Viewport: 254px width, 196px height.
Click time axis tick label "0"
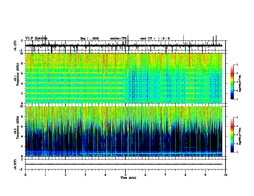[25, 175]
